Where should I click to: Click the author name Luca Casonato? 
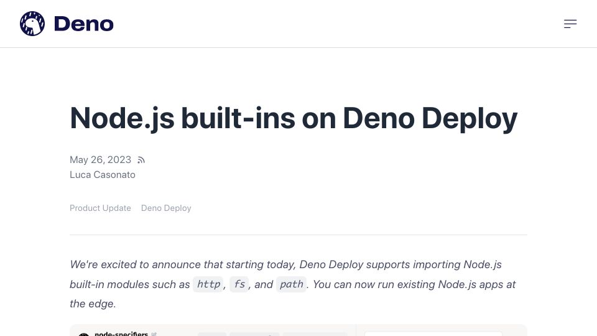[x=103, y=175]
